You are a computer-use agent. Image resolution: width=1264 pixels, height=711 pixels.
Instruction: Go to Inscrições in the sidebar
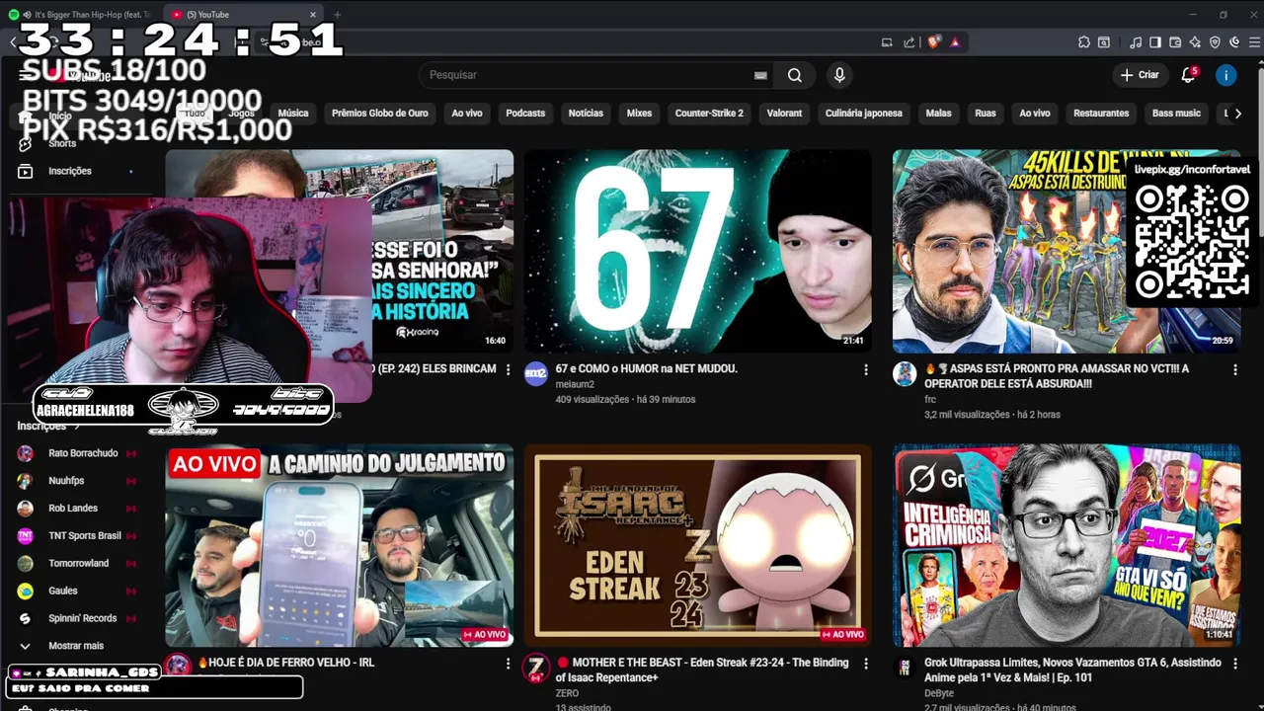click(76, 171)
